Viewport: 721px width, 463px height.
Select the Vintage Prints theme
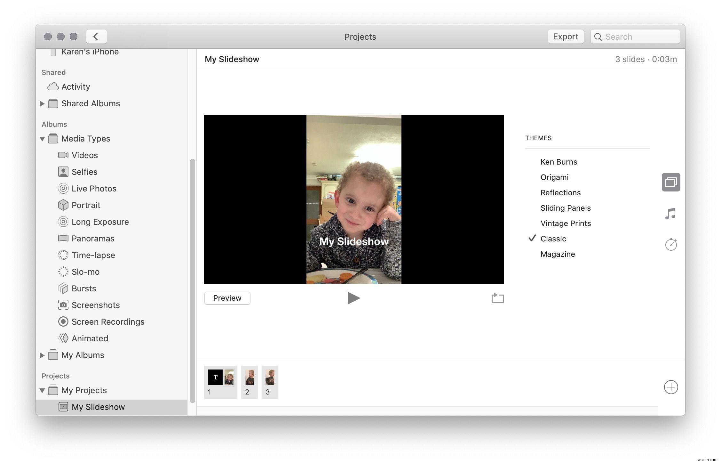click(x=566, y=223)
